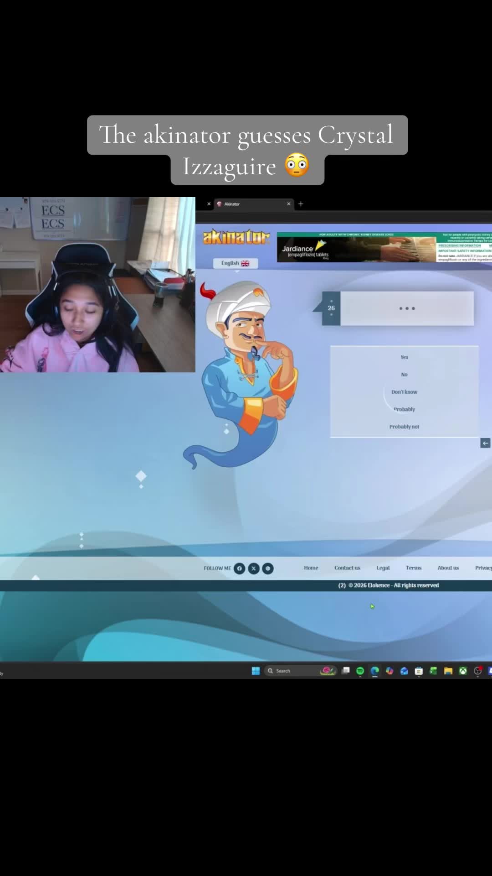Open the Legal footer link

pos(383,568)
